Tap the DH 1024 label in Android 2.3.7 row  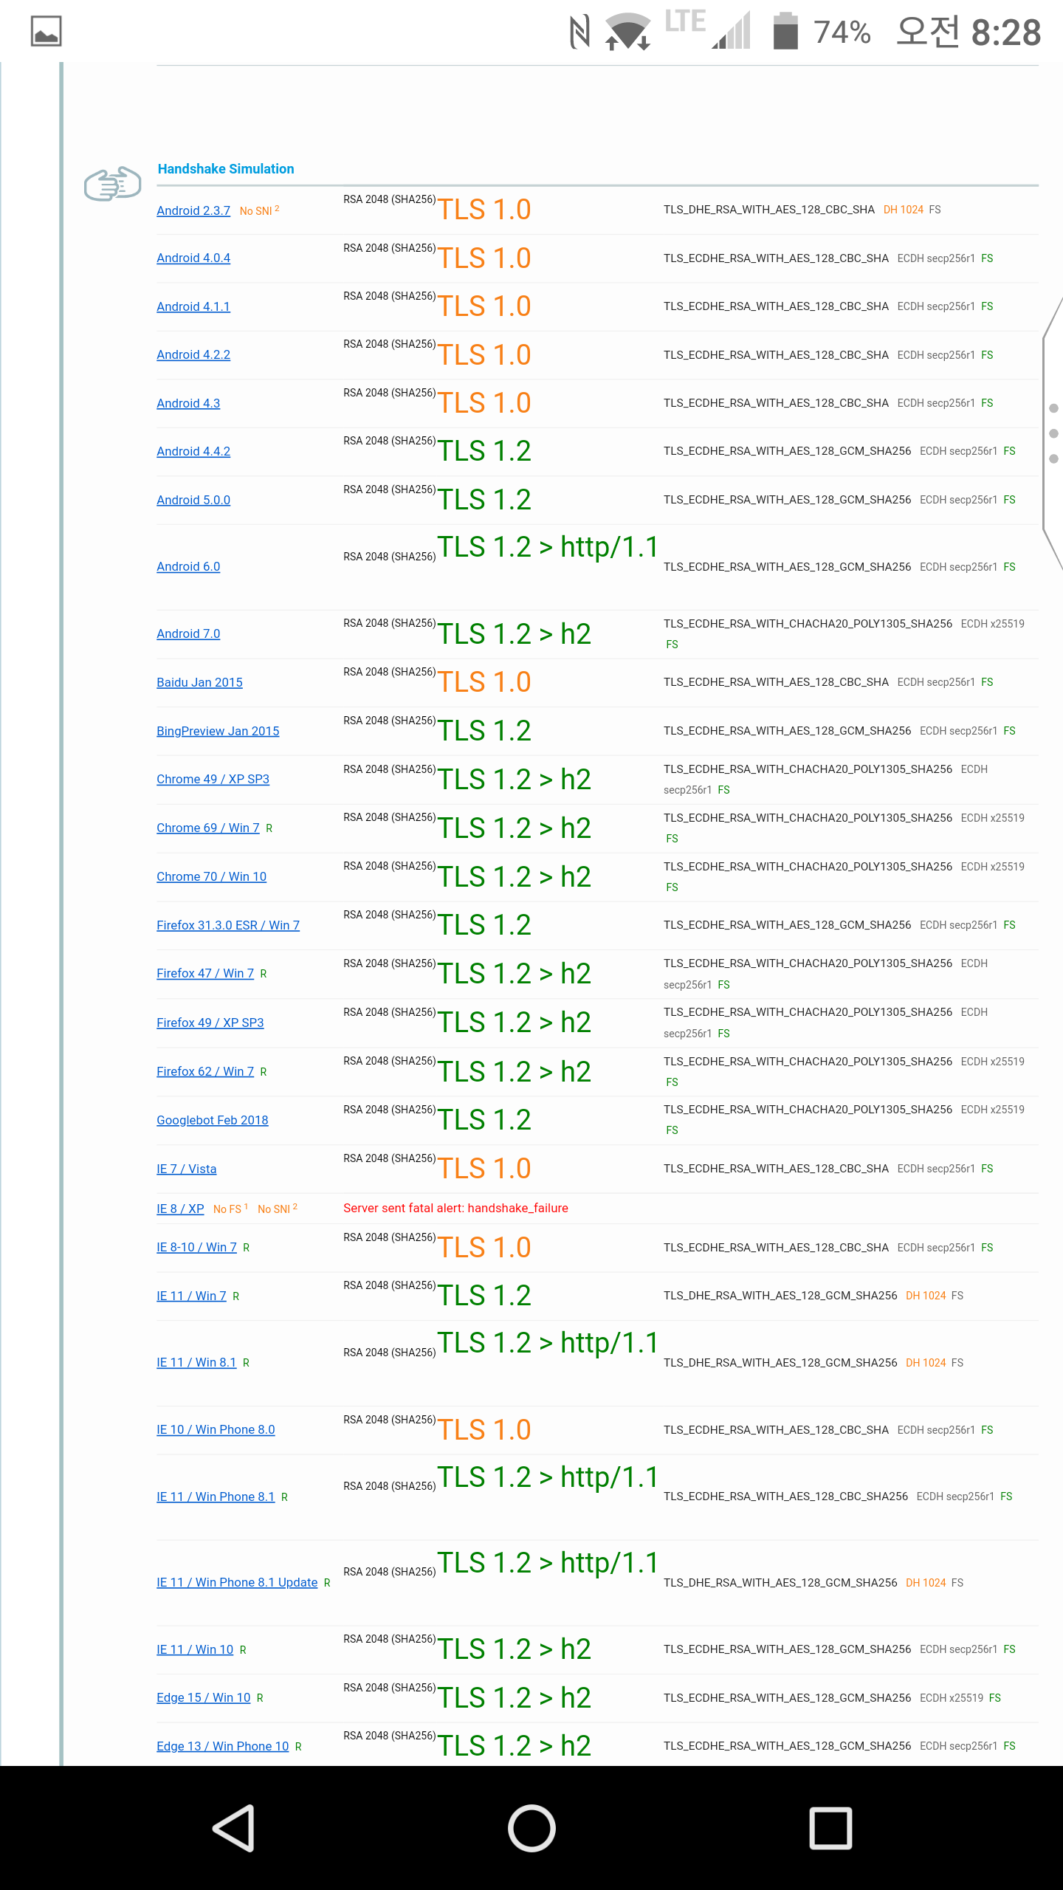[x=904, y=210]
